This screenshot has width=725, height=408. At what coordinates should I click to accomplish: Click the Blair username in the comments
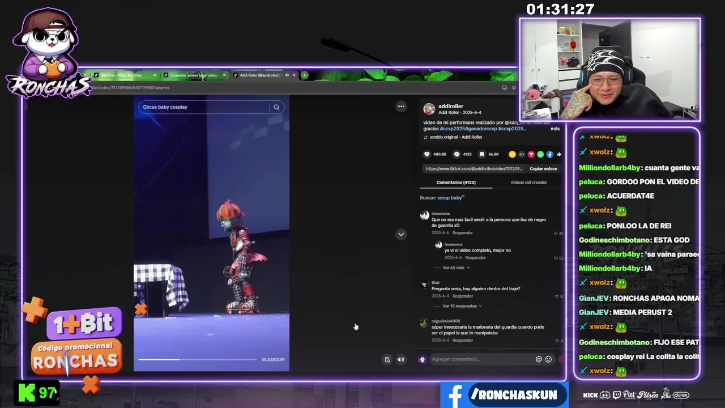(x=436, y=283)
